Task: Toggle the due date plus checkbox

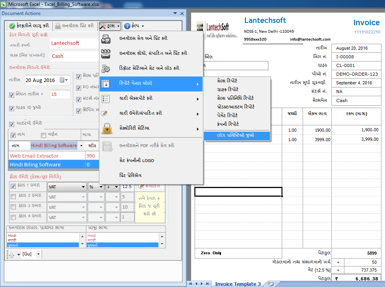Action: pos(11,95)
